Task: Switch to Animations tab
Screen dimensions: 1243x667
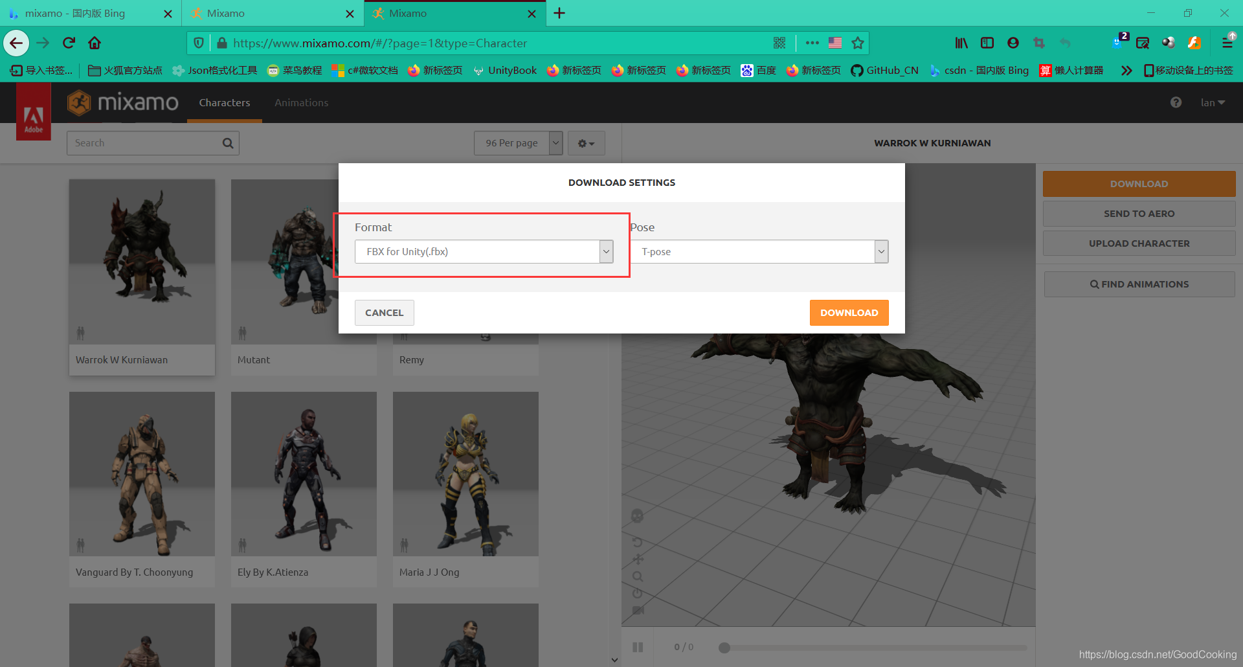Action: coord(301,102)
